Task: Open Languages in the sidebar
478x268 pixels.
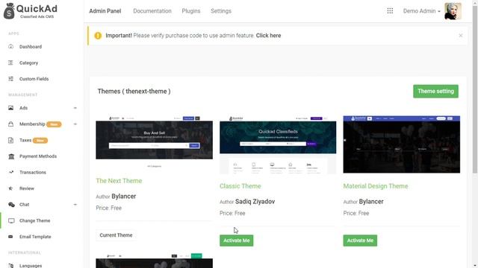Action: pyautogui.click(x=31, y=266)
